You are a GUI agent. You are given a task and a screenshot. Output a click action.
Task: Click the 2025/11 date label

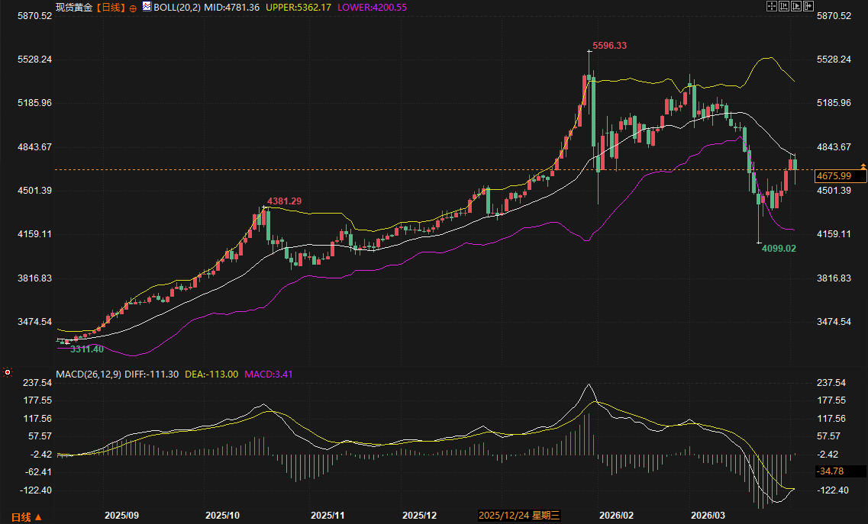tap(328, 516)
